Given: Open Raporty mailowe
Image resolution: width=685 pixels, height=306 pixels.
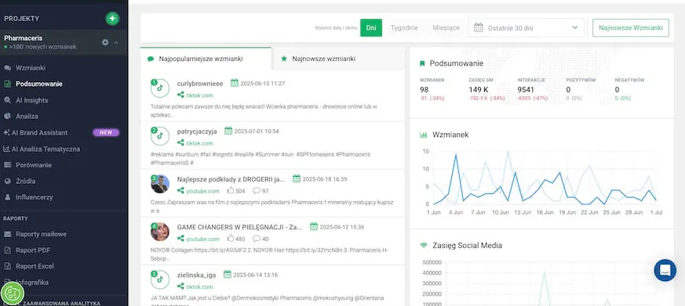Looking at the screenshot, I should click(x=41, y=234).
